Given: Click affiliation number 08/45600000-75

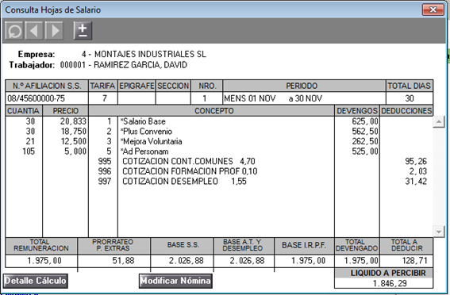Looking at the screenshot, I should tap(37, 98).
